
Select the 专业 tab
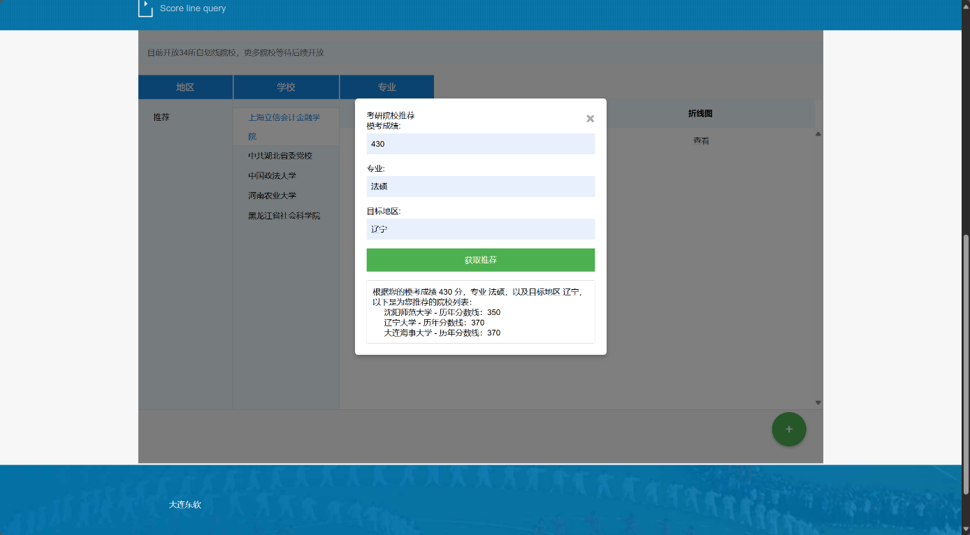coord(386,87)
